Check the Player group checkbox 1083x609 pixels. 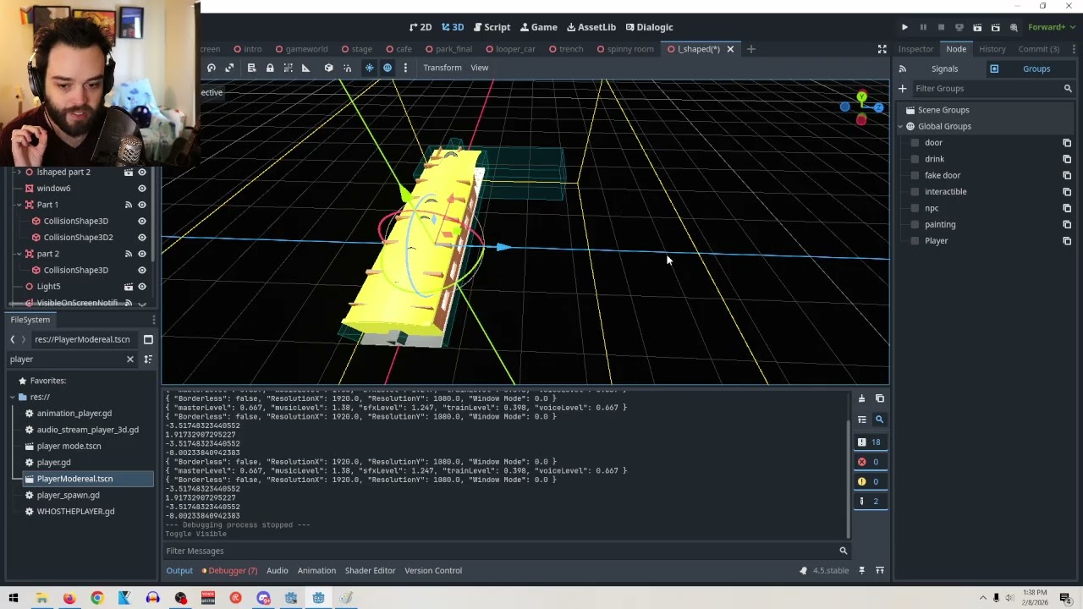pos(915,241)
